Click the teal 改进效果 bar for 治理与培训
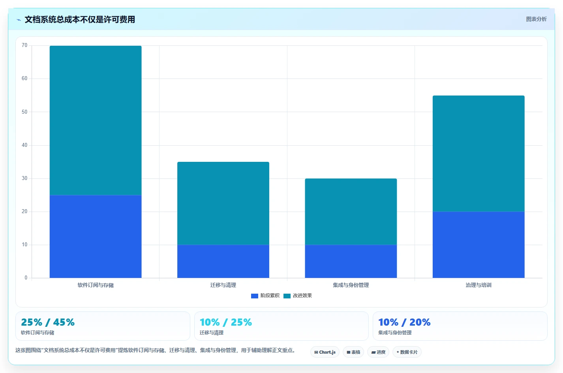Viewport: 563px width, 373px height. point(479,154)
